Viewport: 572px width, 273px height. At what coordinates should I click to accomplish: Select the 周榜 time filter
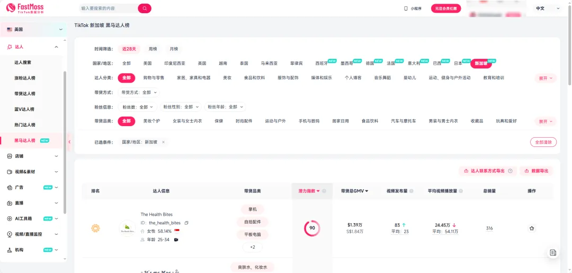click(x=153, y=49)
